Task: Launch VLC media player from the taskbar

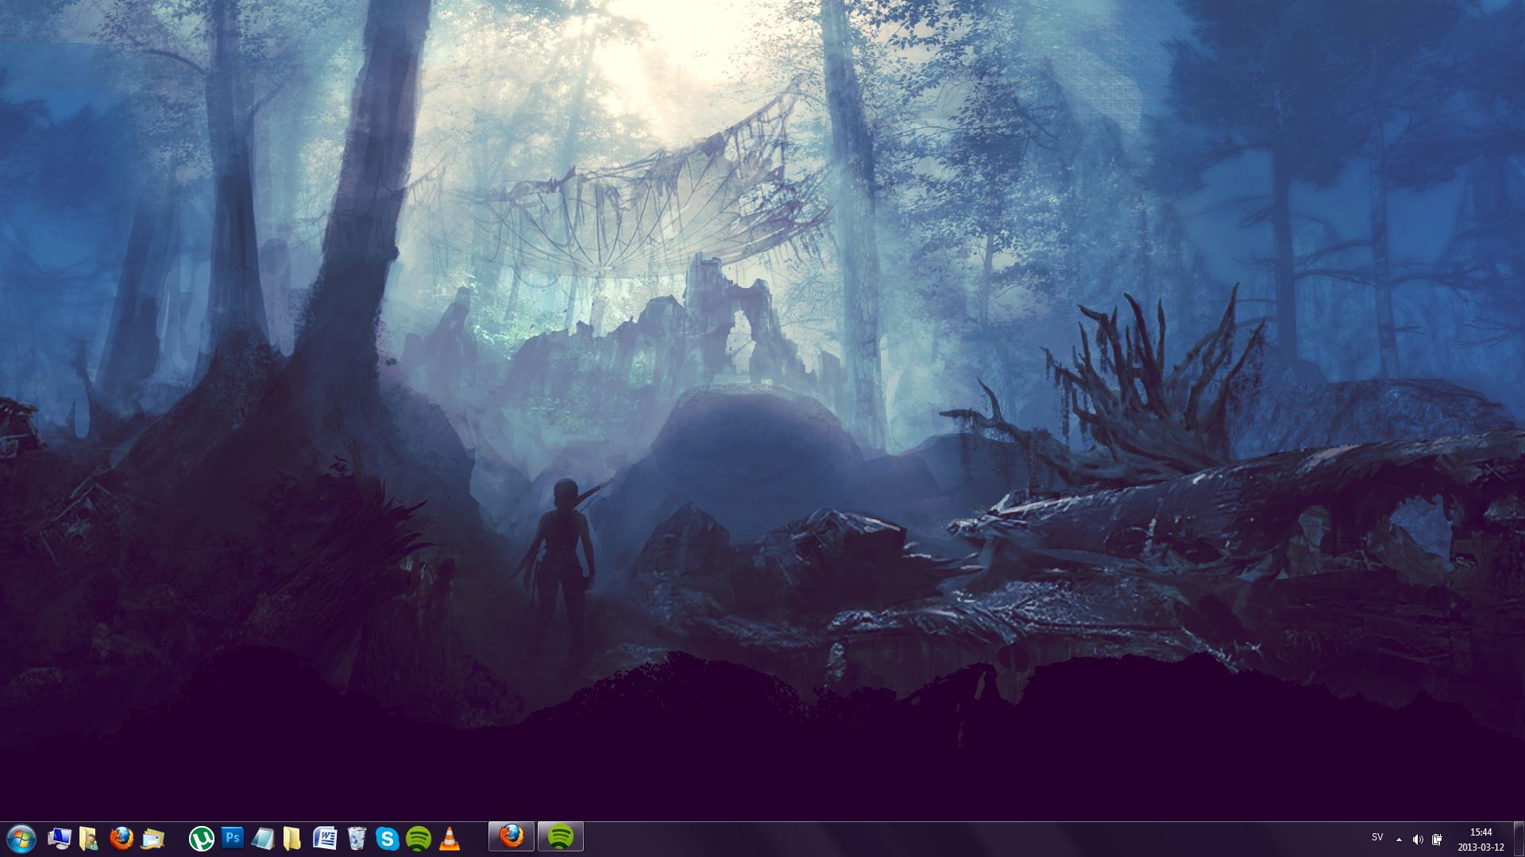Action: (x=450, y=838)
